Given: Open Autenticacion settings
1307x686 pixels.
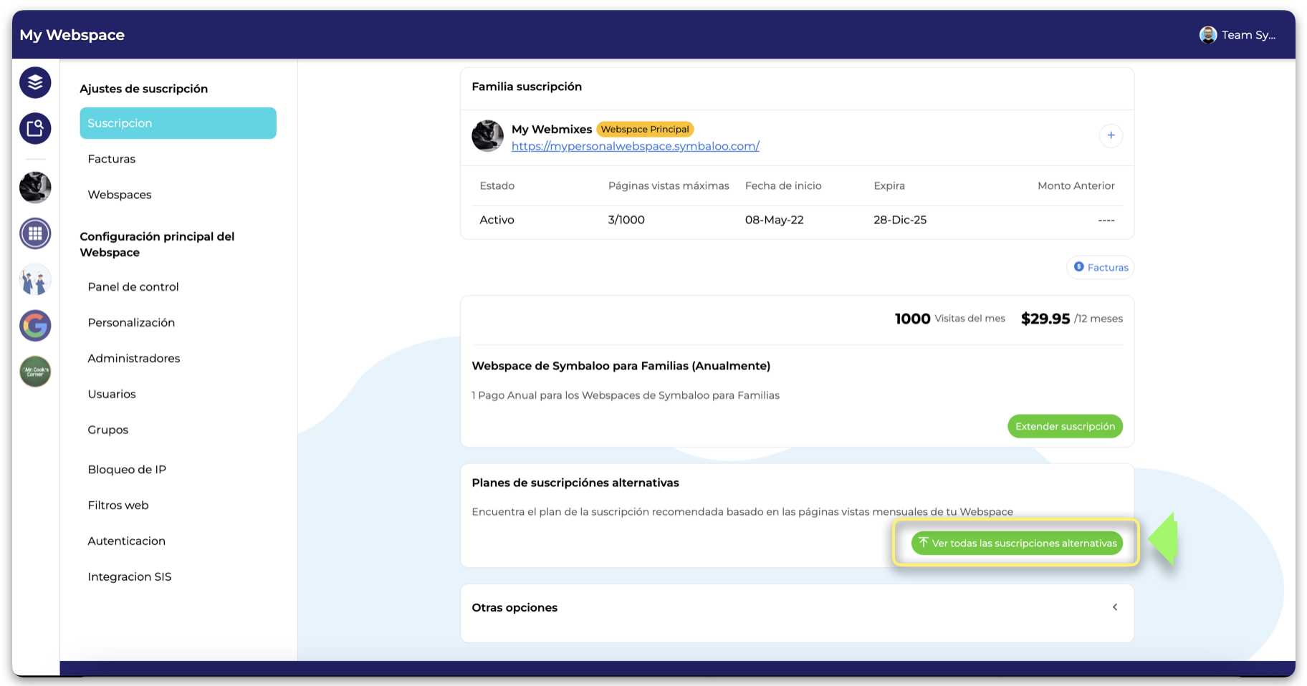Looking at the screenshot, I should (x=127, y=541).
